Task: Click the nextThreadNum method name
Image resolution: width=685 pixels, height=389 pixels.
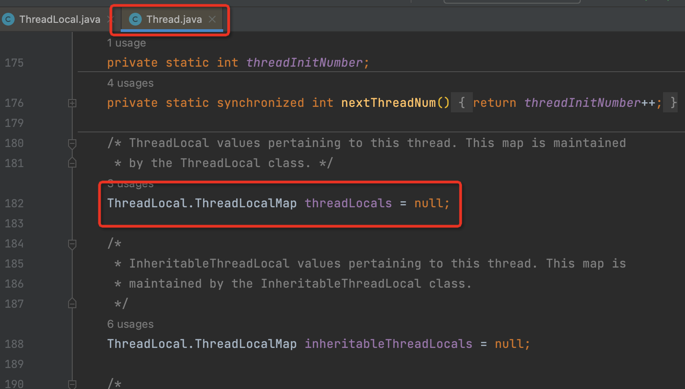Action: (x=389, y=103)
